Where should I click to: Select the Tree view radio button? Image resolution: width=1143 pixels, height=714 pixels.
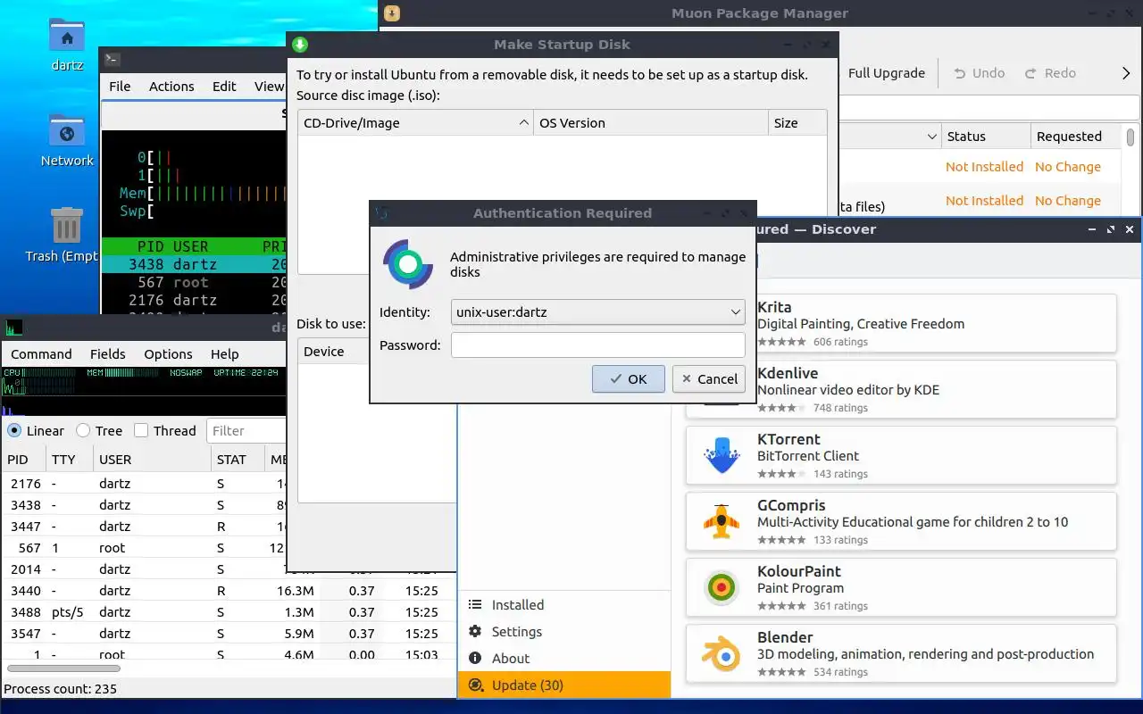(x=83, y=430)
